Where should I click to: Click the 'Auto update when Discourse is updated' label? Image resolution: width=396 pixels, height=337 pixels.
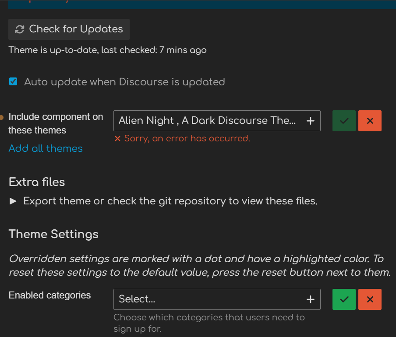(x=124, y=82)
